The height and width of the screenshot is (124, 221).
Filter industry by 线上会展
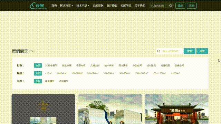67,65
